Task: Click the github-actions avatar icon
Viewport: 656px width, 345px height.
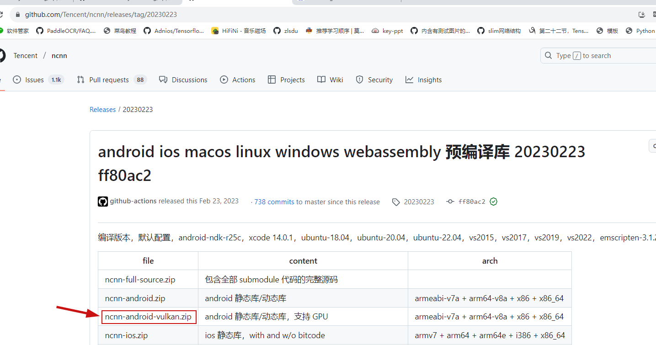Action: click(x=103, y=202)
